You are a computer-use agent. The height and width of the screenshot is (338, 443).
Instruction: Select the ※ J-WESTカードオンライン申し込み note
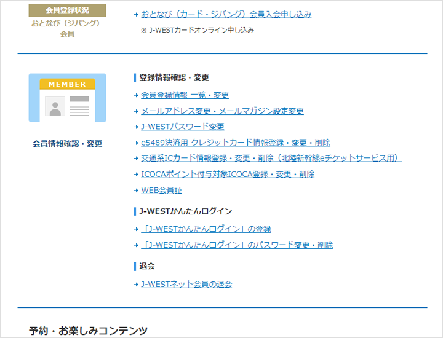tap(198, 30)
